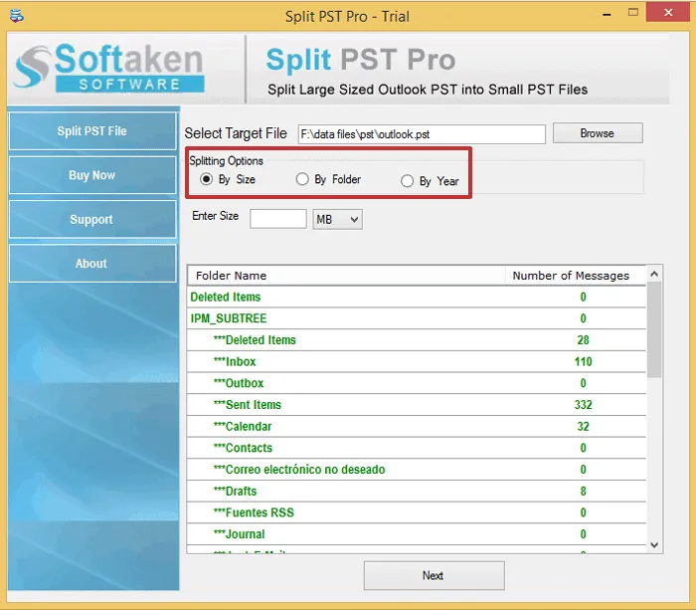Screen dimensions: 696x610
Task: Click the Sent Items message count 332
Action: click(x=584, y=405)
